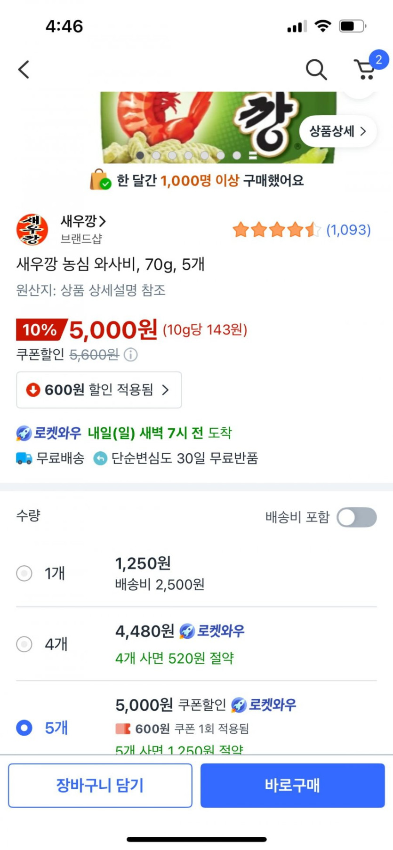Tap the back arrow icon
This screenshot has width=393, height=850.
pos(24,69)
